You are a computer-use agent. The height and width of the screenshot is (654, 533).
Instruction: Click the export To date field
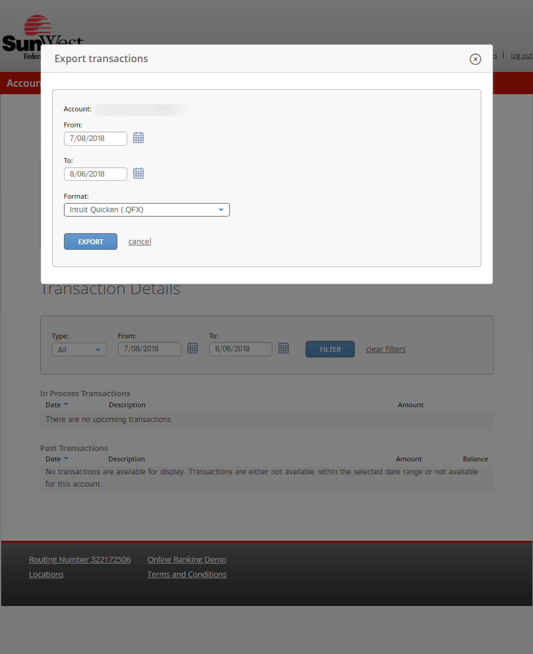coord(95,174)
